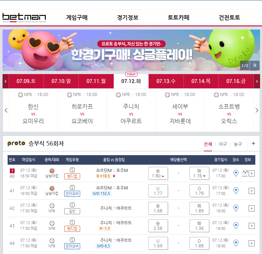Filter the list by 농구
The width and height of the screenshot is (262, 254).
238,144
